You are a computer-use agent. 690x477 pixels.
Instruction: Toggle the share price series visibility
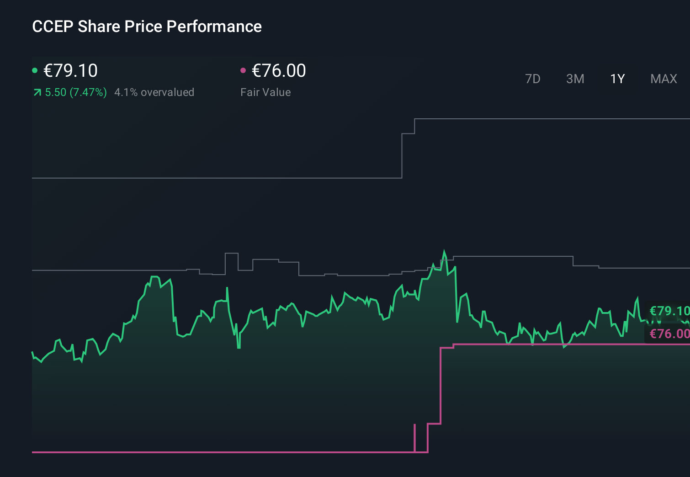coord(35,70)
